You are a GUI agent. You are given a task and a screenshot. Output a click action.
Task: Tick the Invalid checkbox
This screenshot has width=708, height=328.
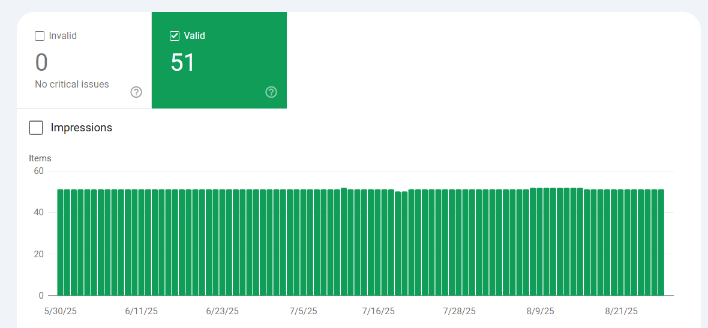[39, 36]
